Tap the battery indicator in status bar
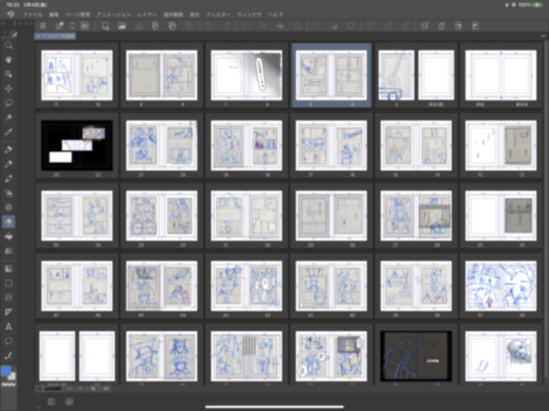This screenshot has height=411, width=549. coord(537,5)
